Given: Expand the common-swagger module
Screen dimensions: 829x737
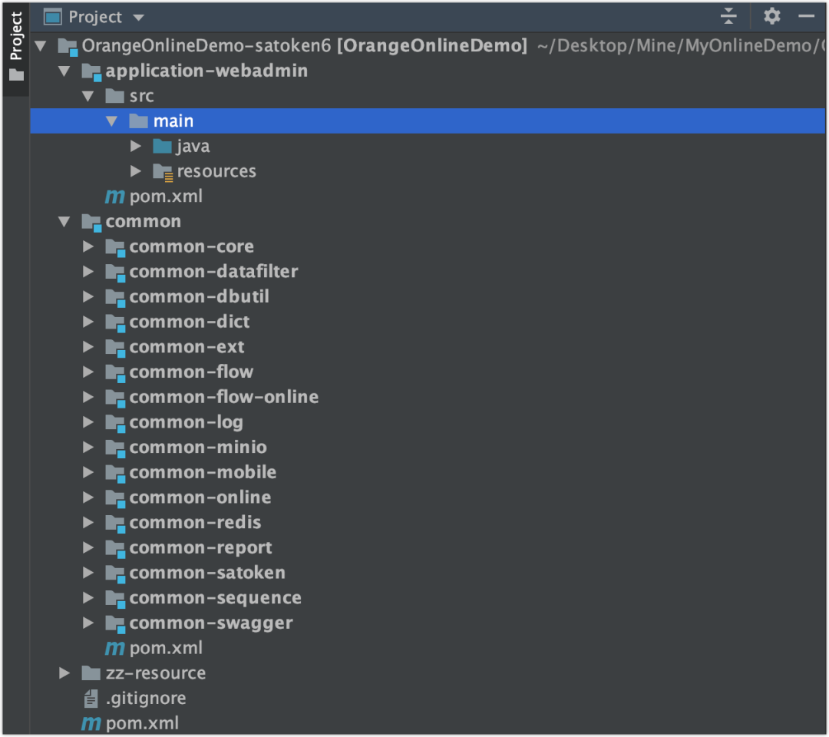Looking at the screenshot, I should pos(88,623).
